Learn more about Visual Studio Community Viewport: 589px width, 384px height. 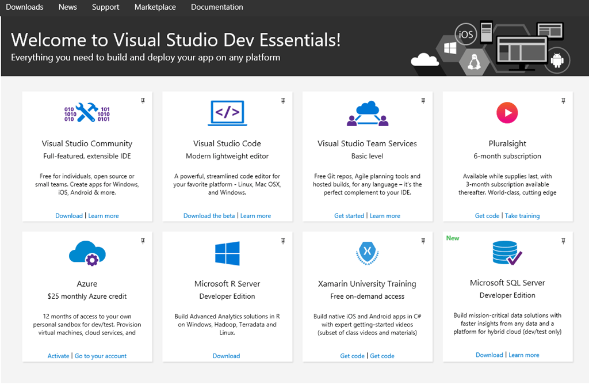[104, 215]
